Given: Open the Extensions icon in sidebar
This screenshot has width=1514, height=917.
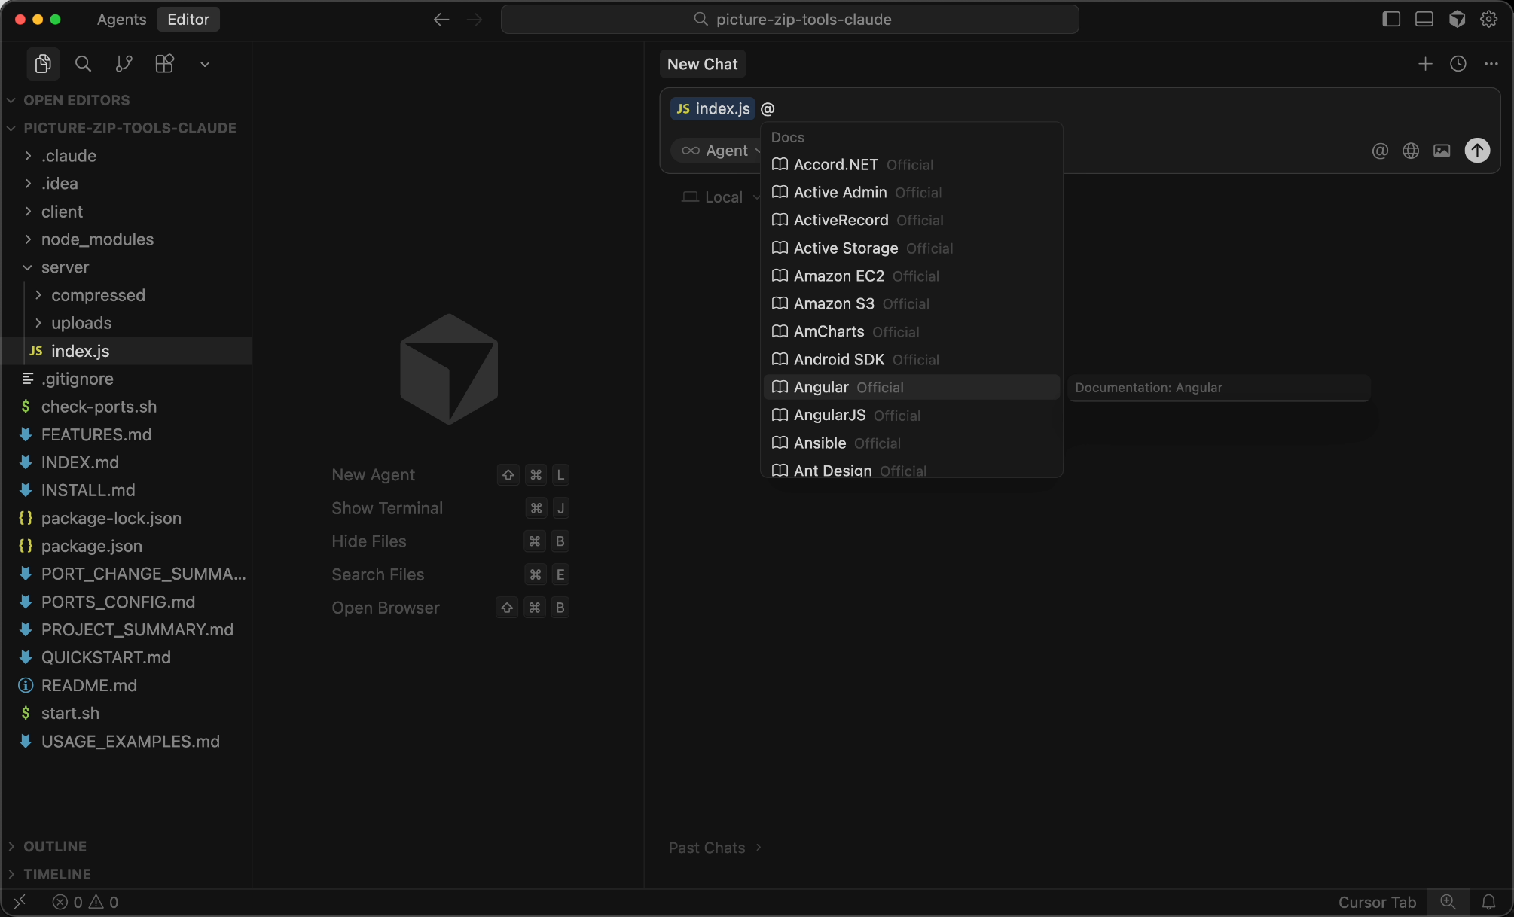Looking at the screenshot, I should coord(164,64).
